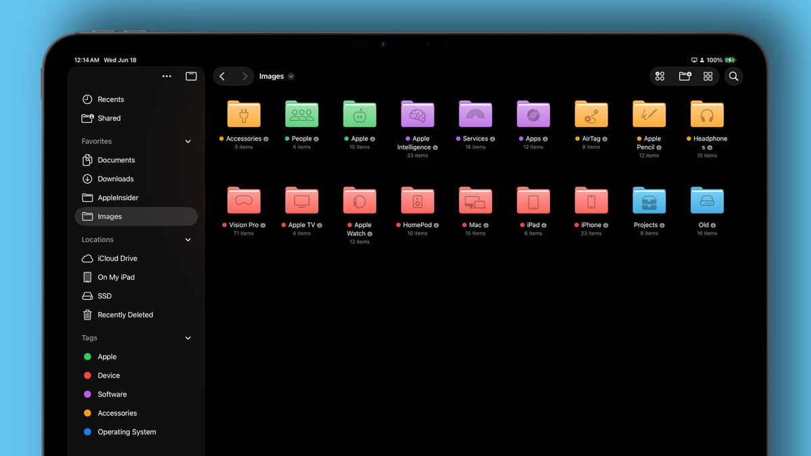Go back with the left arrow button

pos(222,76)
